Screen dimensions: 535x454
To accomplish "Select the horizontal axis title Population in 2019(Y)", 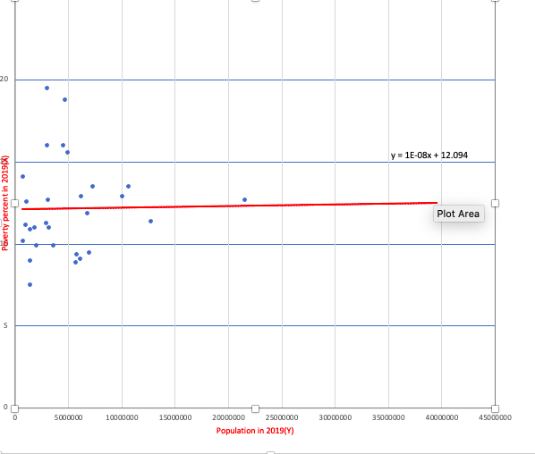I will coord(255,431).
